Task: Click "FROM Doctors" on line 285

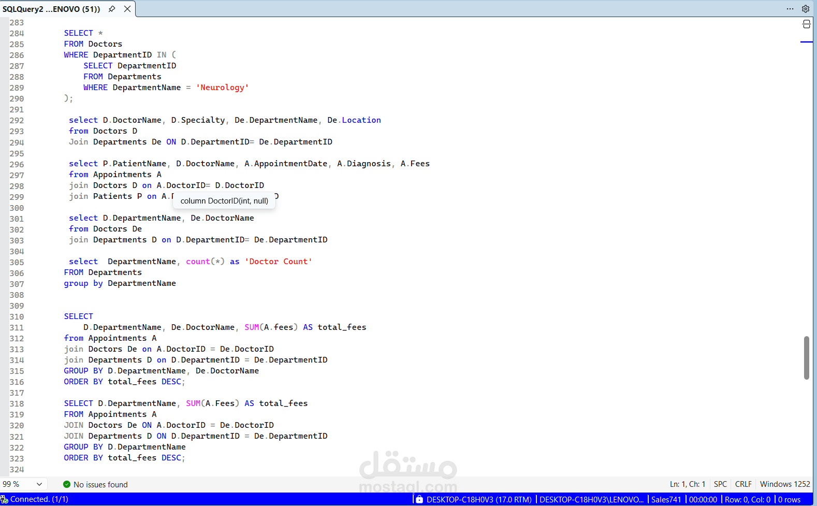Action: [93, 44]
